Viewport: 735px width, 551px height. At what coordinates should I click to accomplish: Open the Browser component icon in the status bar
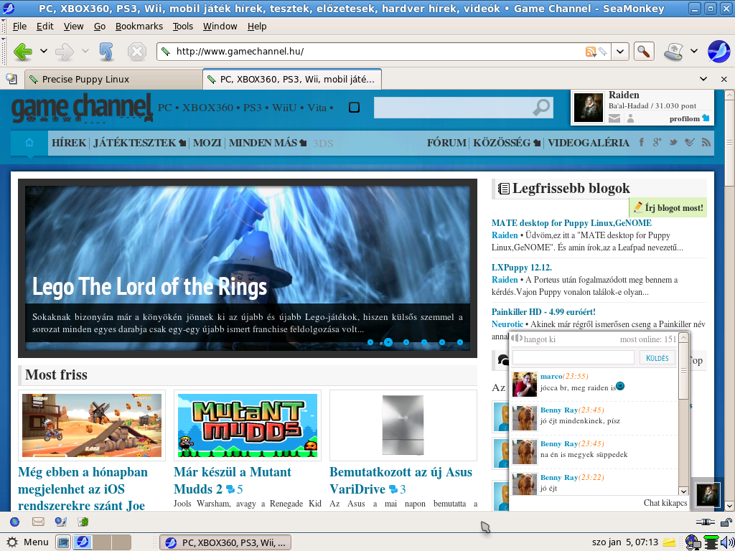14,522
